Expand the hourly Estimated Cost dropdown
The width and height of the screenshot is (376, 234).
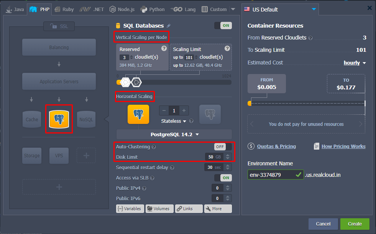(355, 63)
